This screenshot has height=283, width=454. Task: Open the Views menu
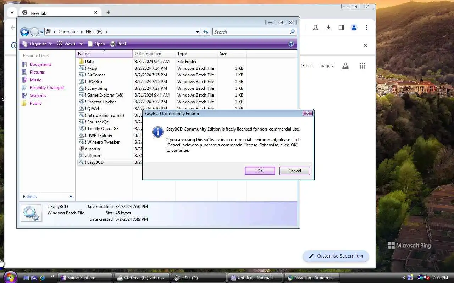coord(67,44)
